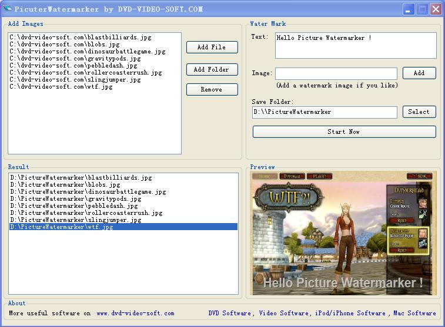Open the www.dvd-video-soft.com link
445x327 pixels.
pyautogui.click(x=135, y=313)
